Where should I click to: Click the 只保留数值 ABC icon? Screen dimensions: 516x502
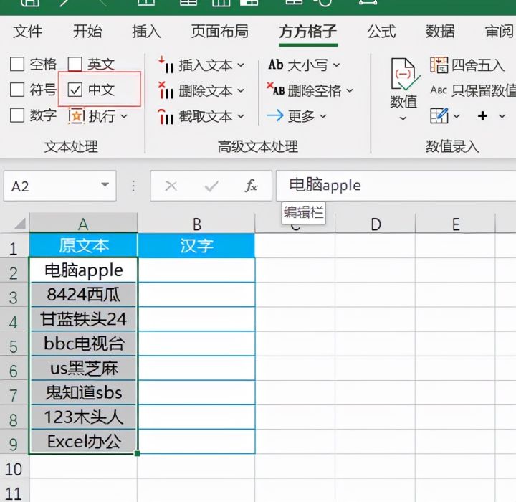point(439,90)
